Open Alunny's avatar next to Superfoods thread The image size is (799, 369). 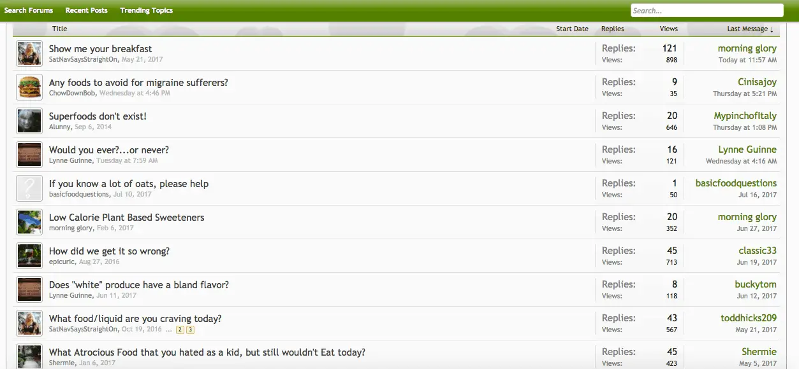tap(29, 121)
